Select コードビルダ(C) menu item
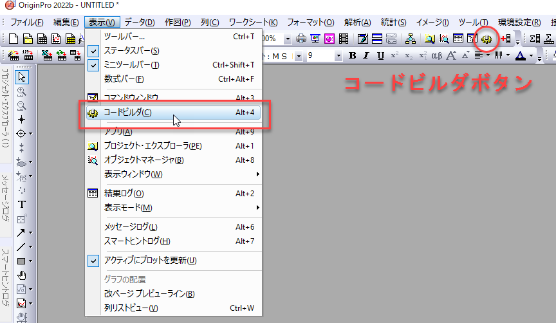Viewport: 556px width, 323px height. (x=174, y=113)
